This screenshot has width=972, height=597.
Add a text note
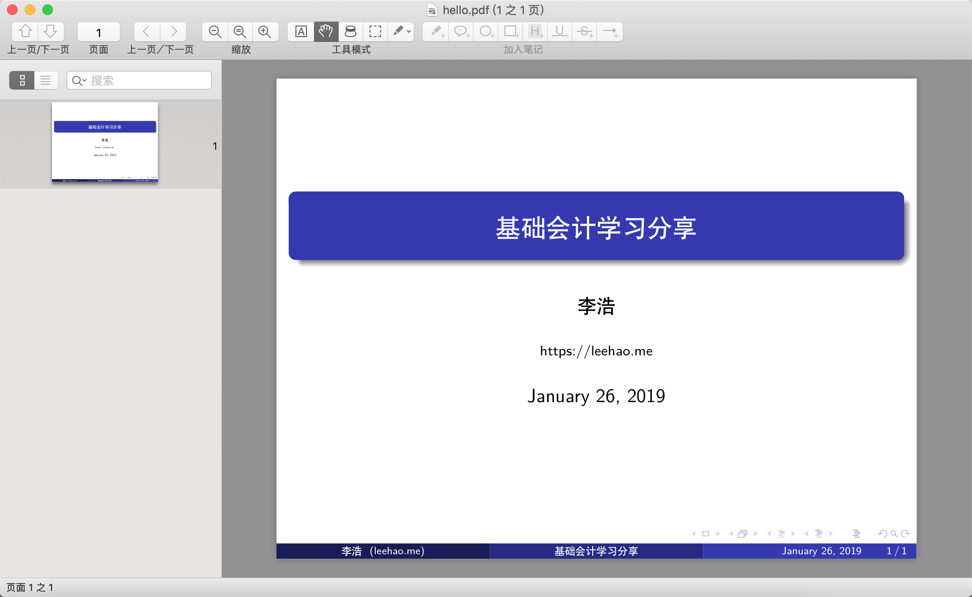point(436,31)
